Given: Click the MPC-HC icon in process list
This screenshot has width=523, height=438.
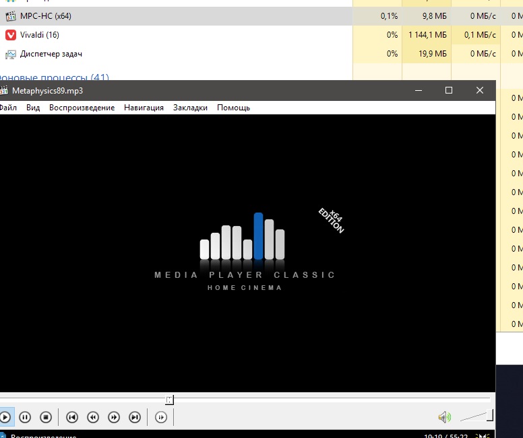Looking at the screenshot, I should tap(11, 16).
